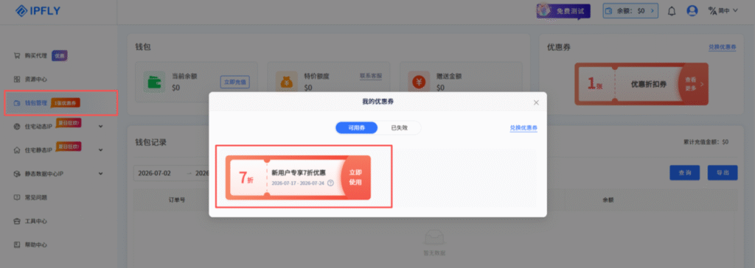This screenshot has height=268, width=755.
Task: Close the 我的优惠券 dialog
Action: tap(537, 102)
